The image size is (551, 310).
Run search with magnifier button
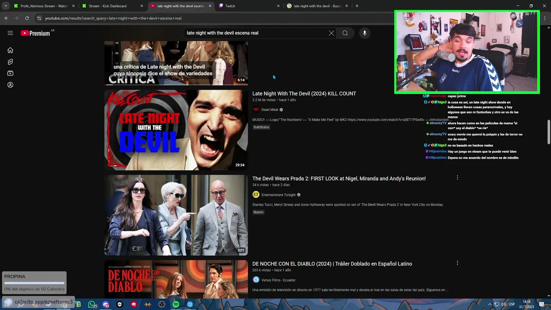click(x=345, y=33)
